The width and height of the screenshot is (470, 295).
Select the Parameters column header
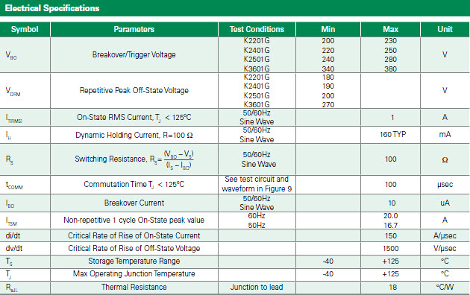tap(134, 29)
